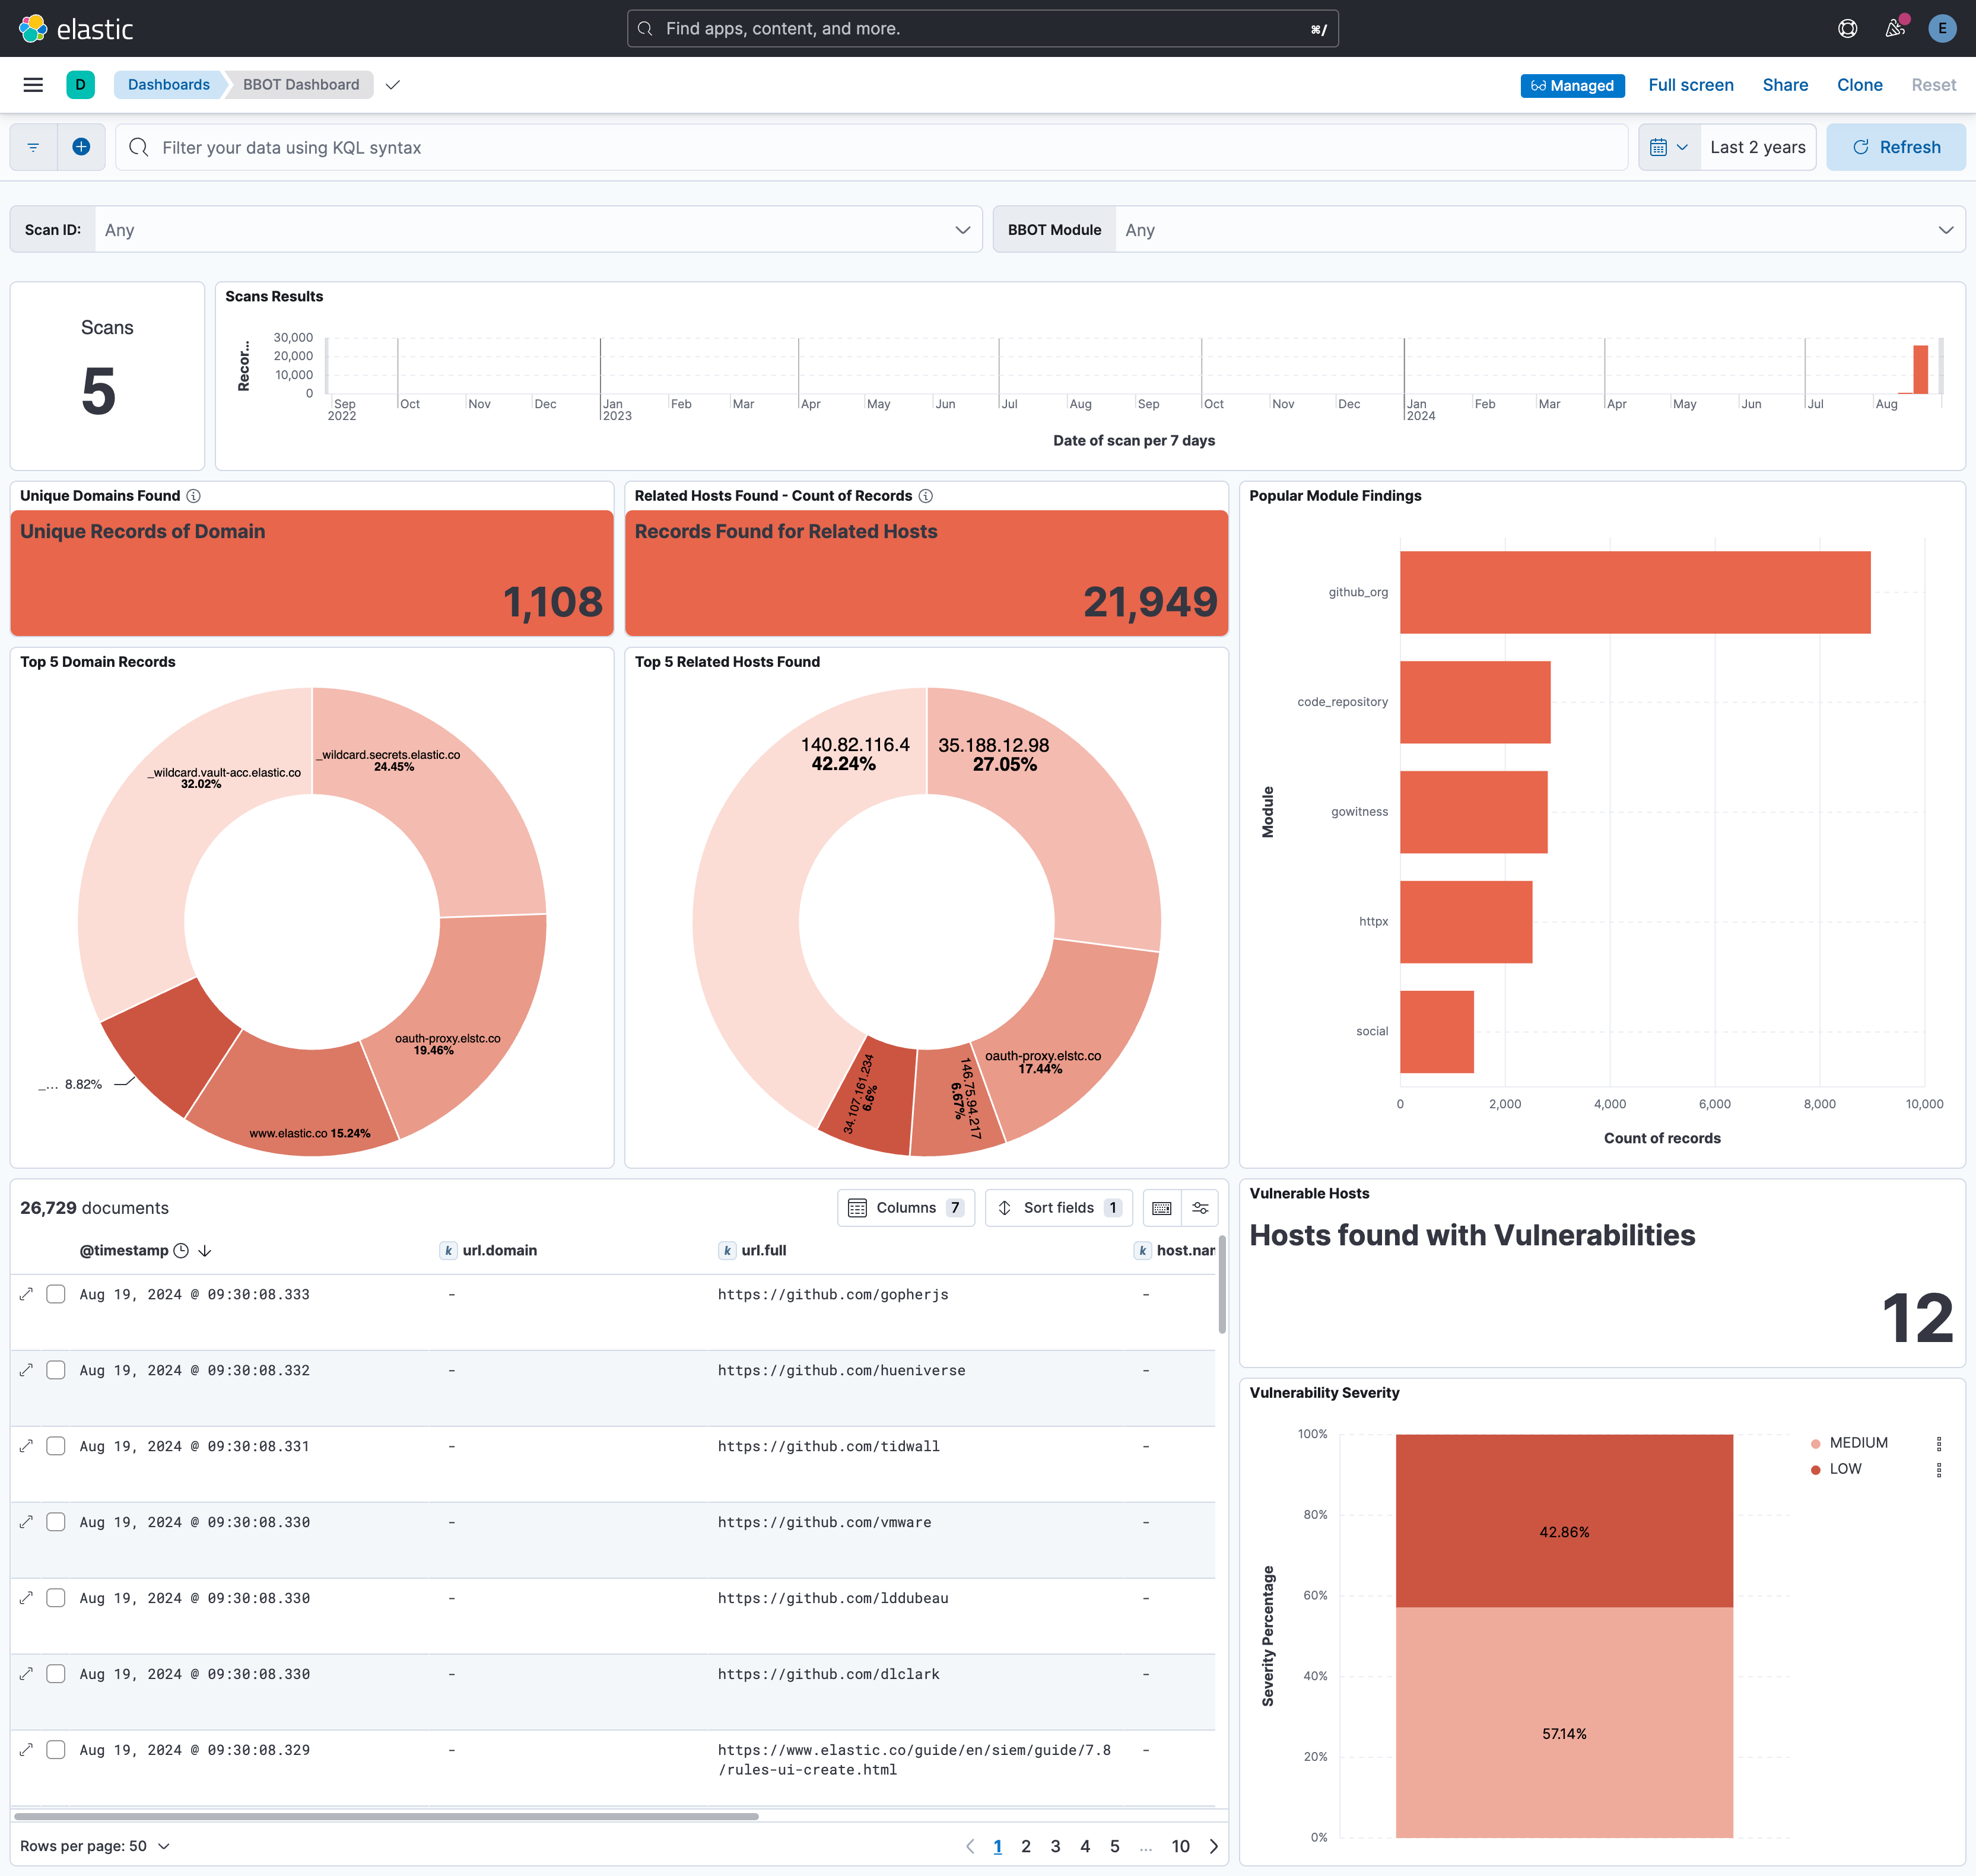Add a filter with the plus icon
Screen dimensions: 1976x1876
82,147
